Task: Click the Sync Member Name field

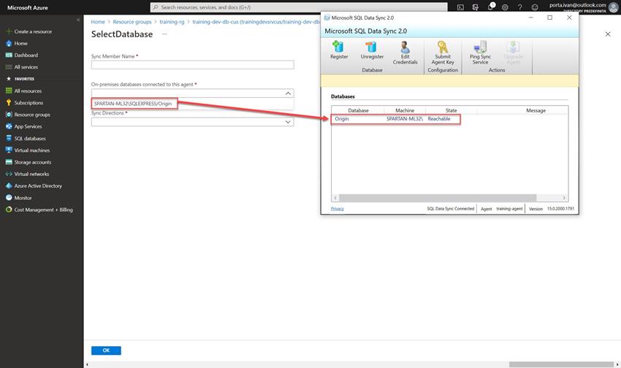Action: click(192, 64)
